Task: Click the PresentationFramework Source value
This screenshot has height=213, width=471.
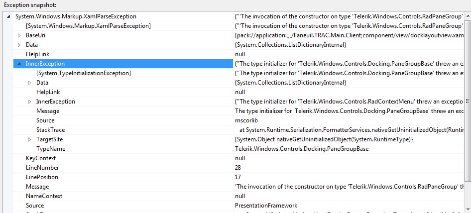Action: pyautogui.click(x=266, y=206)
